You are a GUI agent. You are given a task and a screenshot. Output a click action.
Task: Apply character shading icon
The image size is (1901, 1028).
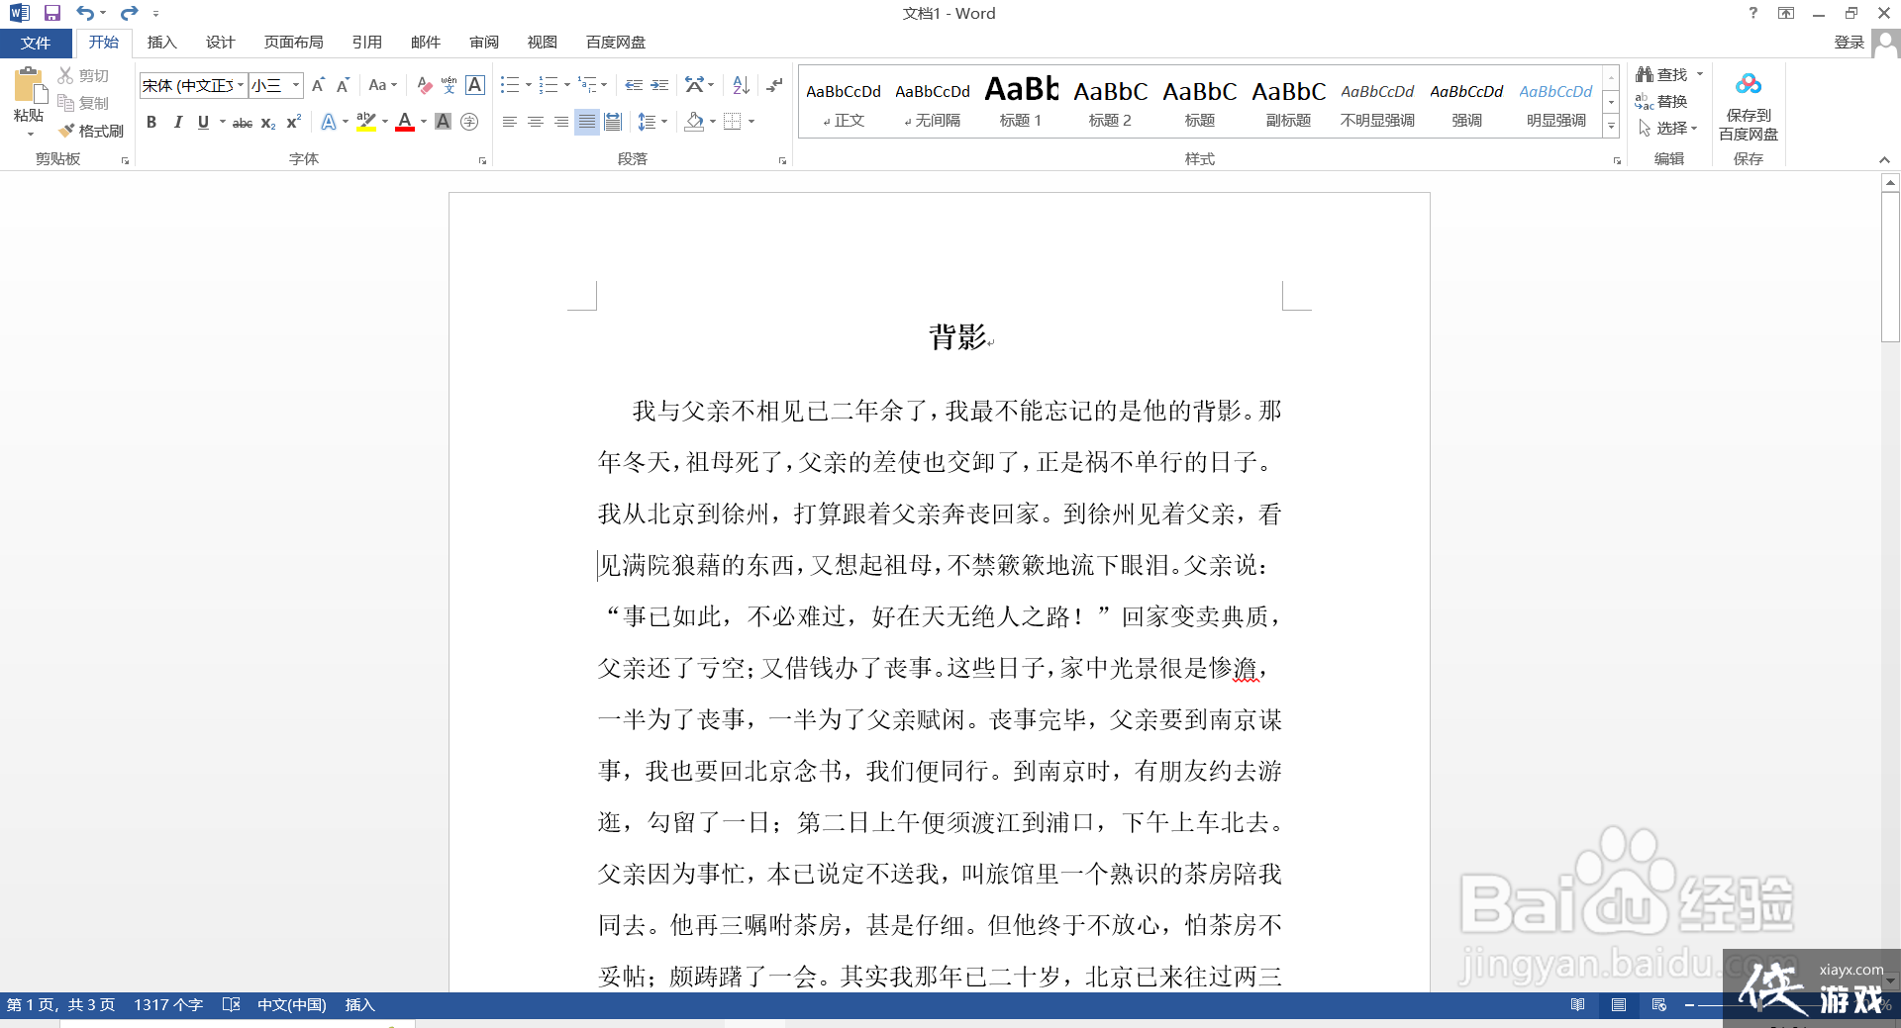pyautogui.click(x=443, y=122)
